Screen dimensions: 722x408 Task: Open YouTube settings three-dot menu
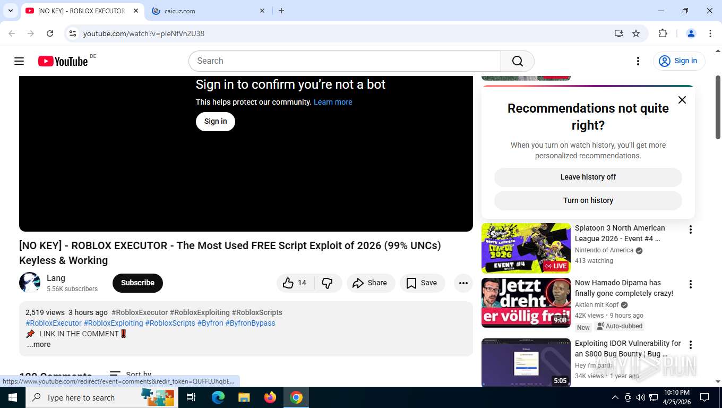click(x=638, y=61)
